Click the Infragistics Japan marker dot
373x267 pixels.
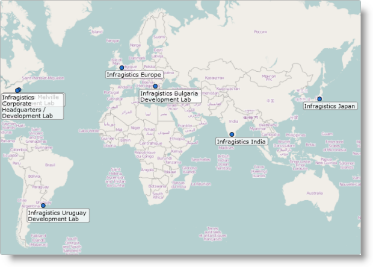tap(319, 99)
